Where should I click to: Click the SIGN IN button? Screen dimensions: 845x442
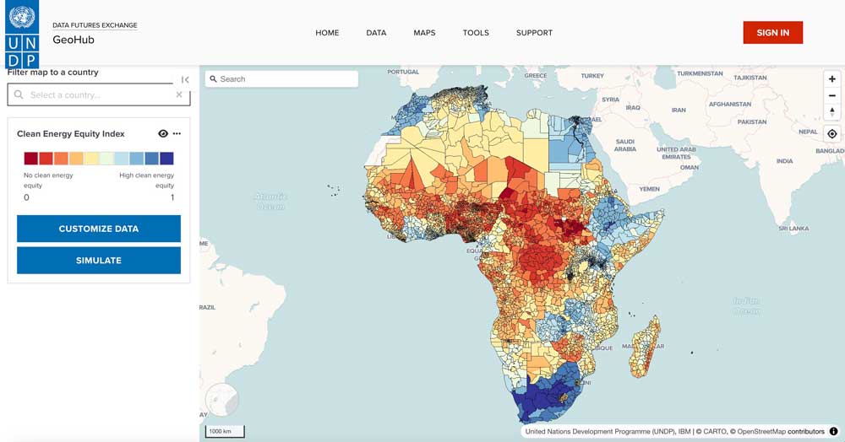tap(773, 33)
